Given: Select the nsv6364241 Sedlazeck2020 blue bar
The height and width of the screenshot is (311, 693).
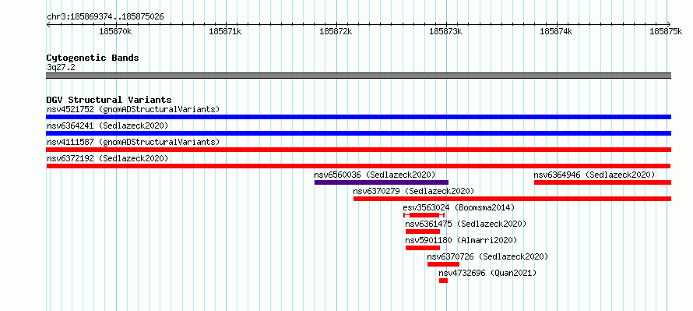Looking at the screenshot, I should tap(358, 133).
